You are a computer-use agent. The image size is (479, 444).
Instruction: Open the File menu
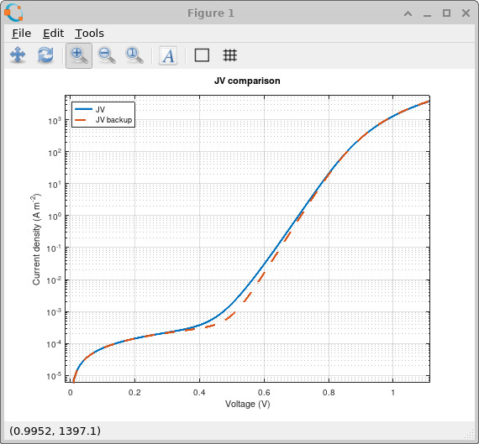tap(21, 33)
